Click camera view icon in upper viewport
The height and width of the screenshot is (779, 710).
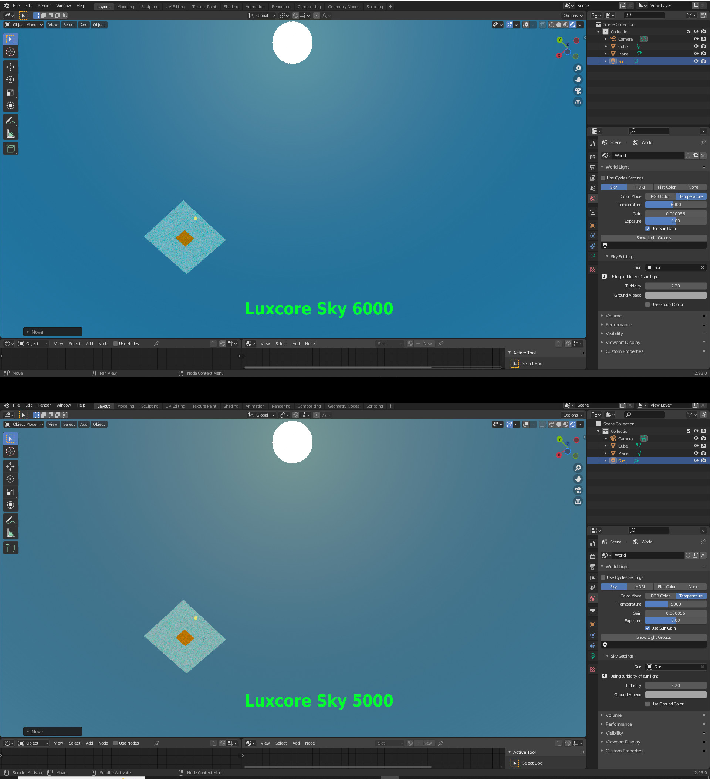click(x=578, y=91)
